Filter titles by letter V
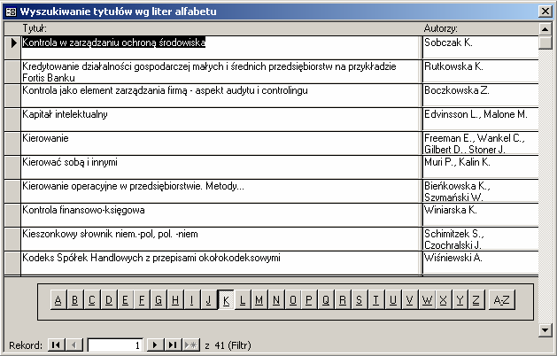This screenshot has width=557, height=356. click(409, 300)
